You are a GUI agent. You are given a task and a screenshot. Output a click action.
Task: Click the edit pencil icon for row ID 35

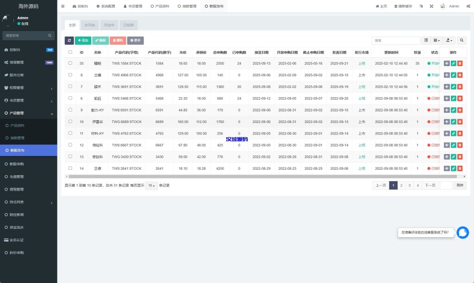[454, 63]
